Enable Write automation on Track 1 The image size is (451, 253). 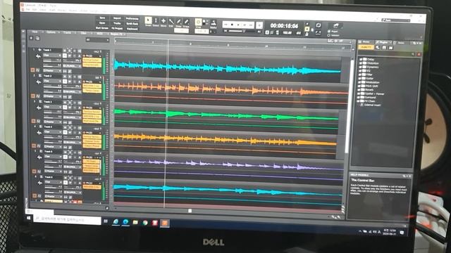(69, 56)
